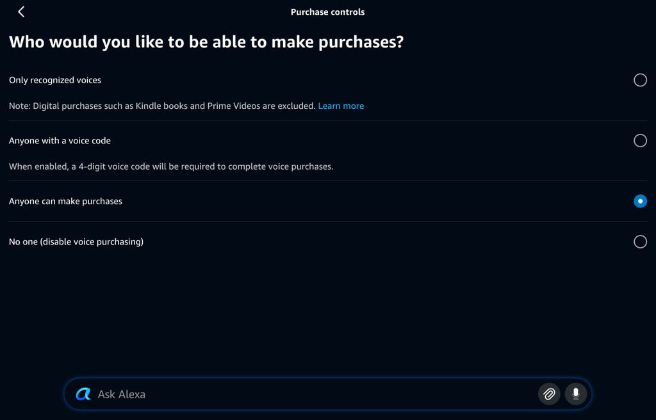Click the 'Anyone can make purchases' label

coord(65,201)
